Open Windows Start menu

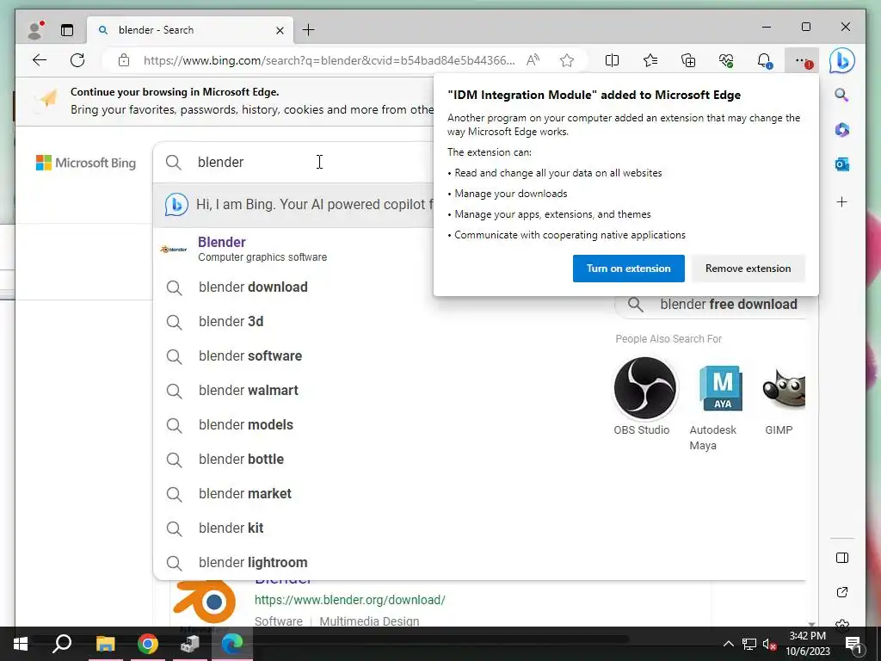click(21, 644)
